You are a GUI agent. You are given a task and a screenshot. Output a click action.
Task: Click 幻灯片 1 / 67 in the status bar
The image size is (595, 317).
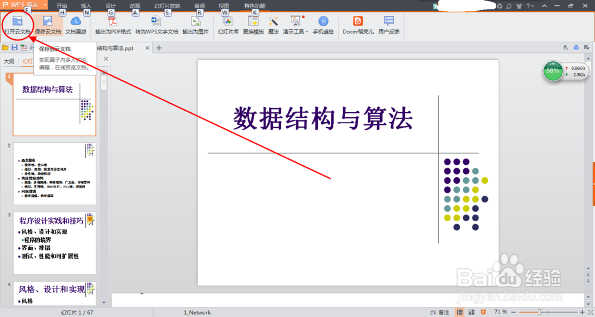pyautogui.click(x=77, y=312)
